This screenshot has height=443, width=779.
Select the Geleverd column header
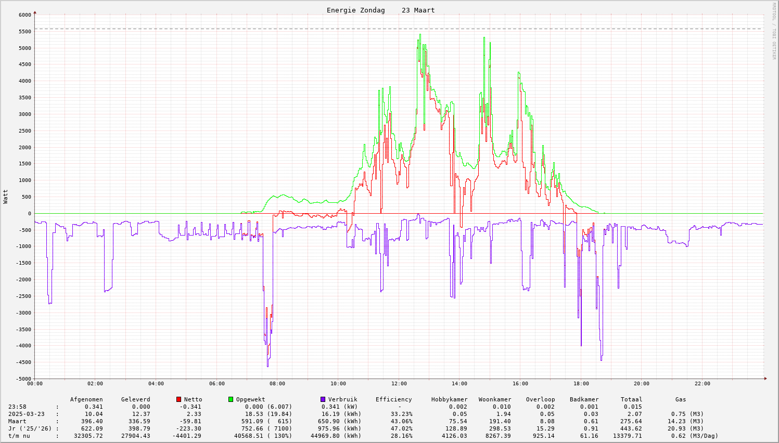(x=135, y=399)
